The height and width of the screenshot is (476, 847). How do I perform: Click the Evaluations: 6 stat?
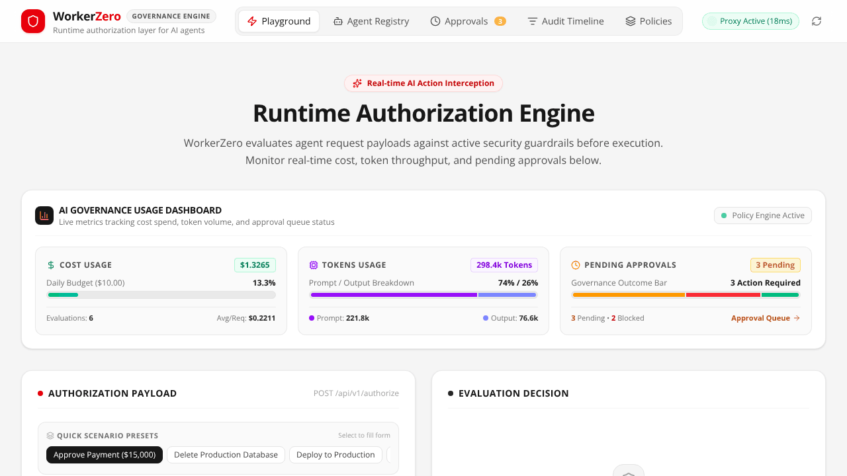pos(69,318)
